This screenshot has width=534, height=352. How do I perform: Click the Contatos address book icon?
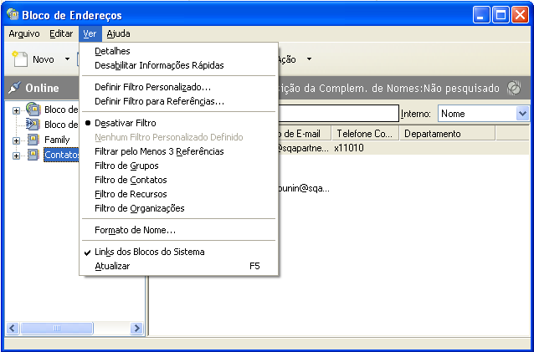[x=33, y=155]
